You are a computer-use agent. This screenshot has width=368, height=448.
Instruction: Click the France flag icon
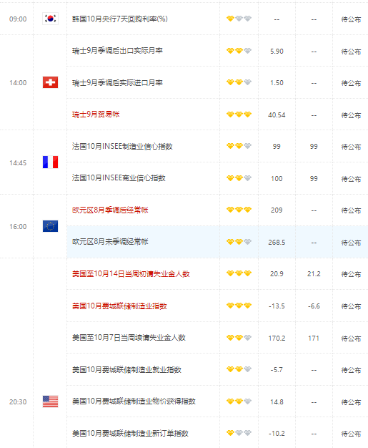click(50, 162)
